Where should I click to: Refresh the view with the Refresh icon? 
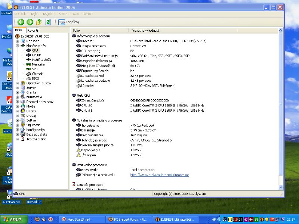click(x=48, y=22)
